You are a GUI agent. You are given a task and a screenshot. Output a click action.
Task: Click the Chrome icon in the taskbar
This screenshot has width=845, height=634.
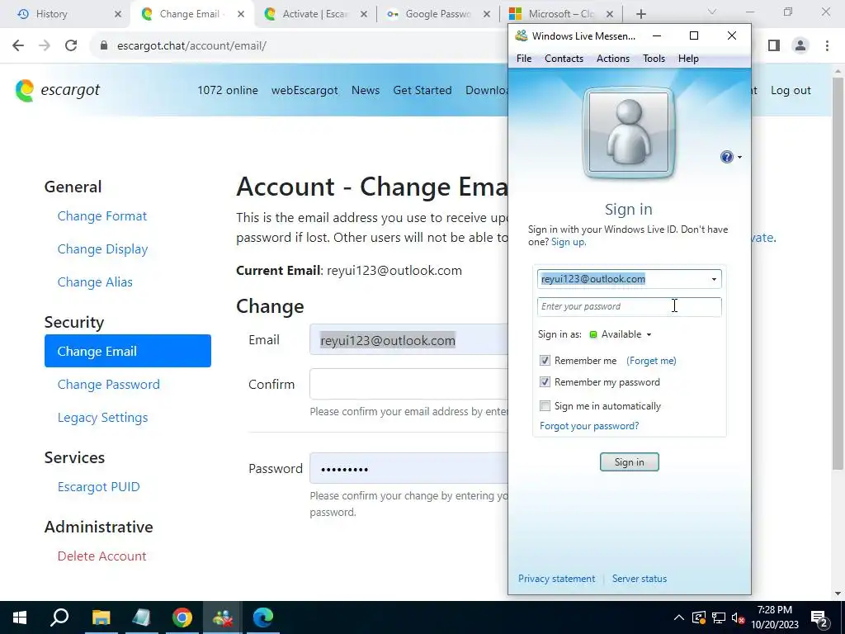(x=182, y=617)
